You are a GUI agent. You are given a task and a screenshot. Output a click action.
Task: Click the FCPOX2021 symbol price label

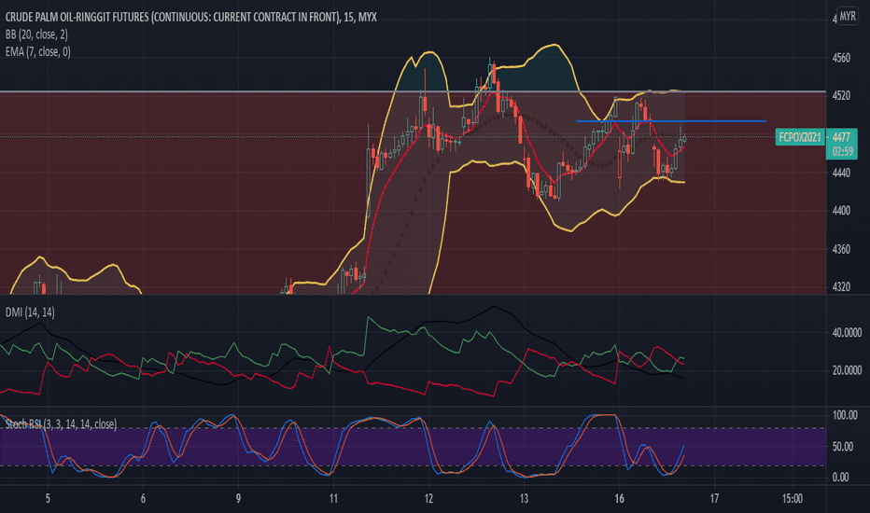pyautogui.click(x=800, y=137)
